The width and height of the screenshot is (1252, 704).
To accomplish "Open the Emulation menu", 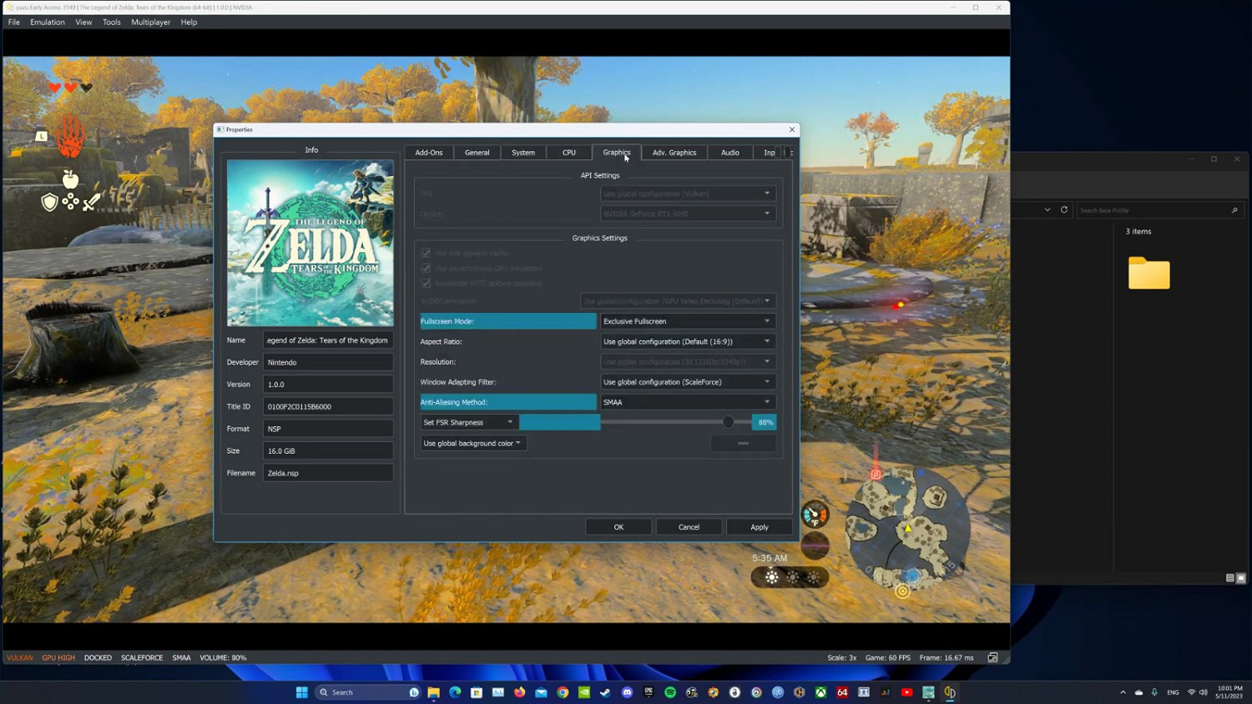I will click(x=47, y=22).
